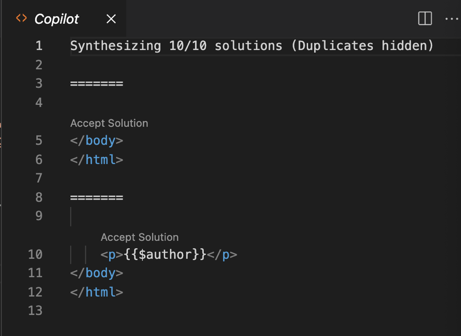Select the Copilot tab title
461x336 pixels.
pyautogui.click(x=56, y=19)
